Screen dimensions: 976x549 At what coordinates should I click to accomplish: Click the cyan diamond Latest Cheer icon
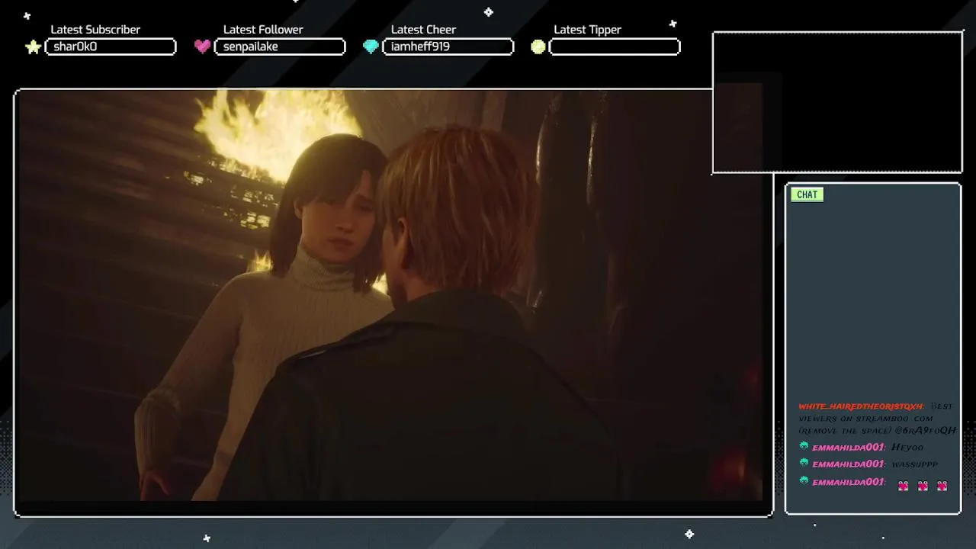coord(371,47)
